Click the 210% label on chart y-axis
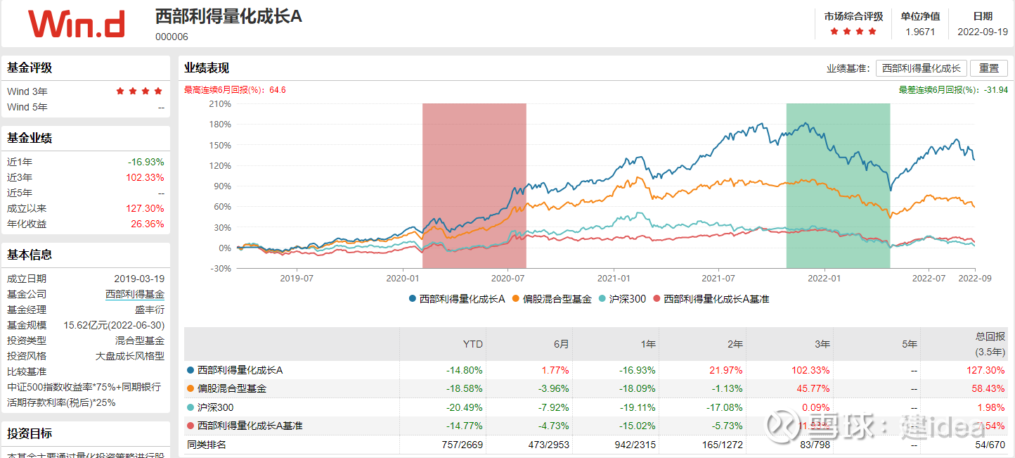This screenshot has width=1015, height=458. click(221, 104)
